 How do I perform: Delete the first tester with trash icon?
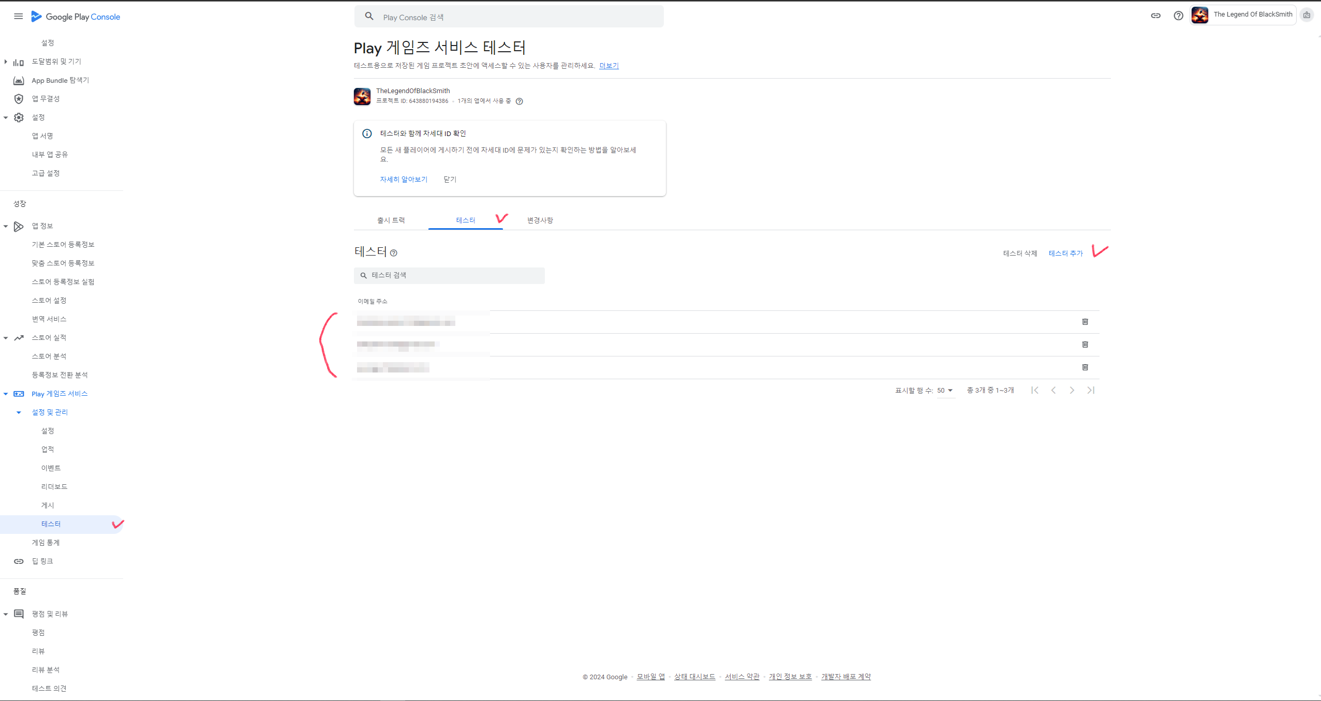click(x=1085, y=322)
